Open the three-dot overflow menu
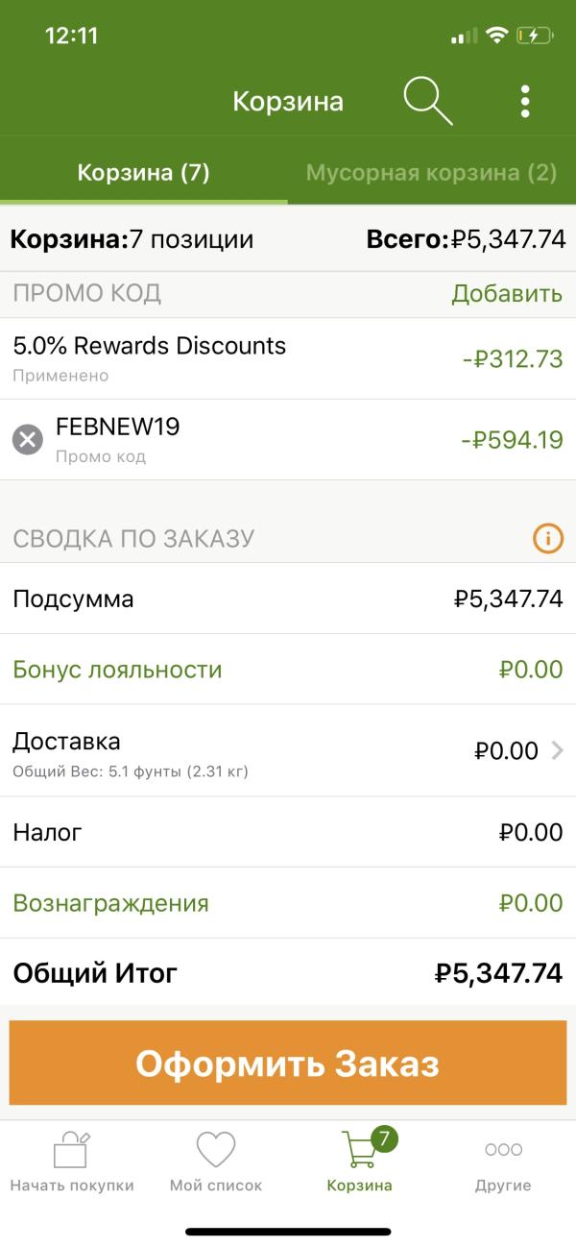The height and width of the screenshot is (1247, 576). pos(525,101)
